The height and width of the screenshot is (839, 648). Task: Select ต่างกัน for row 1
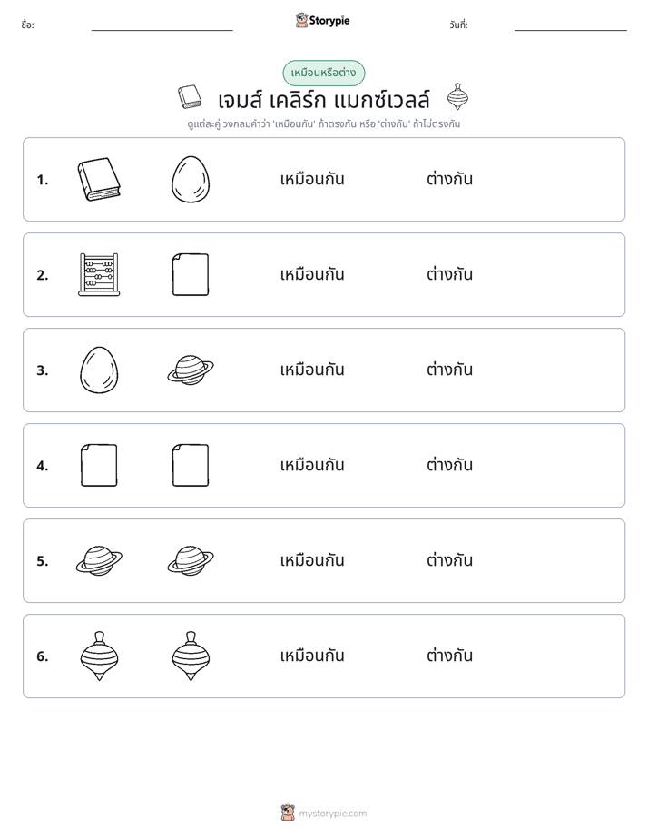pos(449,179)
